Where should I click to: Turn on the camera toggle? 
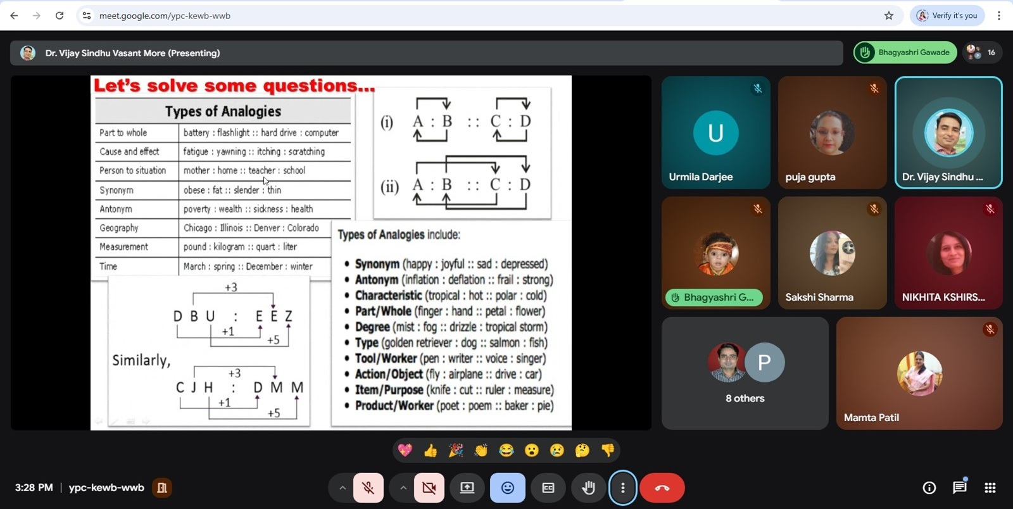[x=429, y=487]
